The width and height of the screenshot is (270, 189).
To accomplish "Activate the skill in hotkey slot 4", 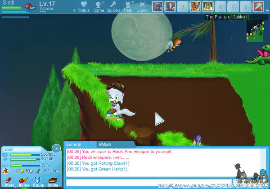I will point(195,6).
